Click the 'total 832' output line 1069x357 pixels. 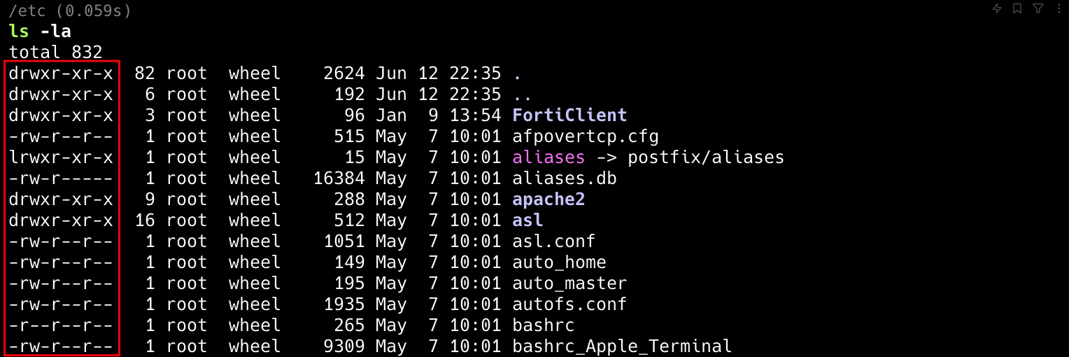pos(55,52)
